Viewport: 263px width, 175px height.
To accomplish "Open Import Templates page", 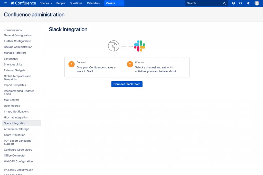I will [x=15, y=85].
